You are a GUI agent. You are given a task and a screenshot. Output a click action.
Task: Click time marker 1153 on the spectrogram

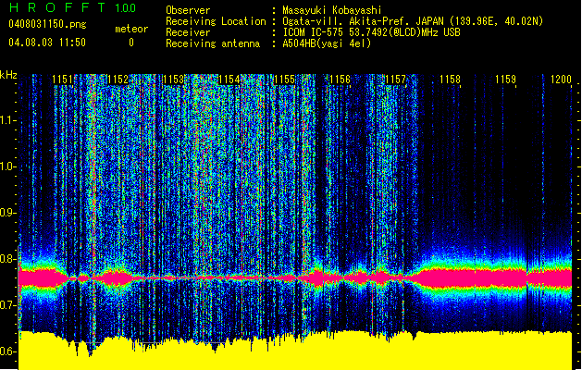(x=173, y=80)
